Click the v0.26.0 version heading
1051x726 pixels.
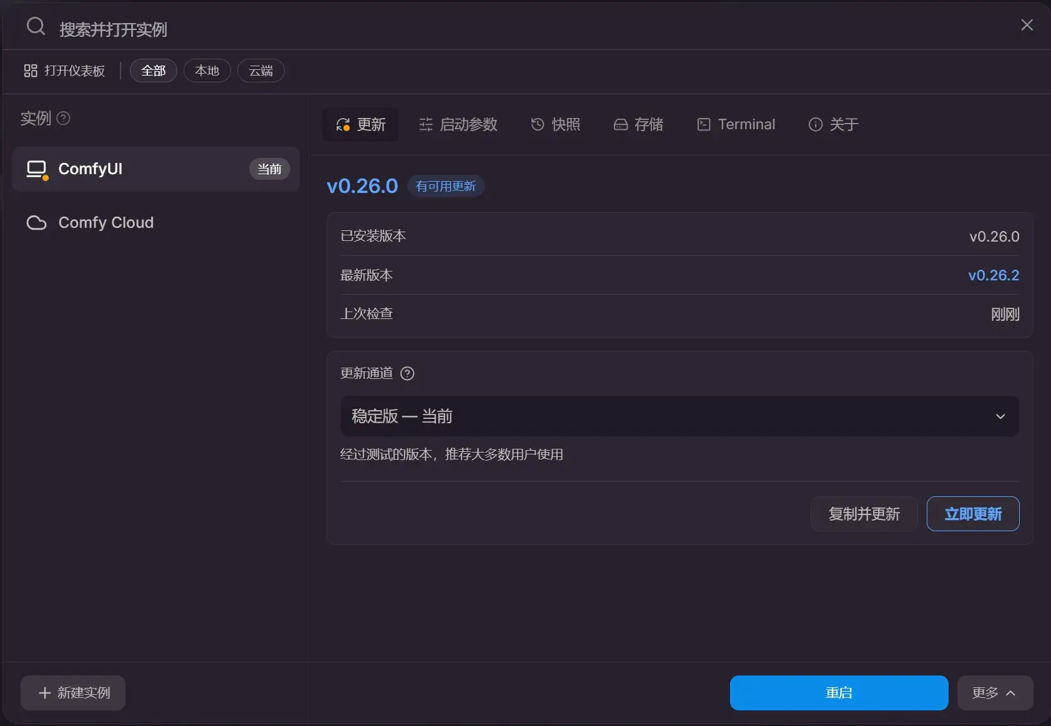(x=362, y=186)
